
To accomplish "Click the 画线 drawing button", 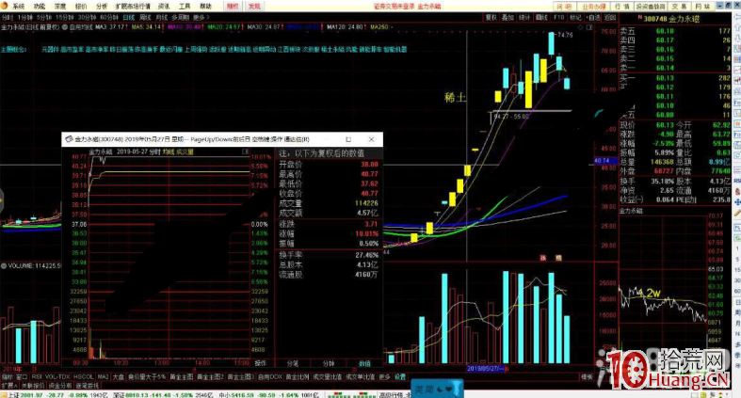I will (x=541, y=18).
